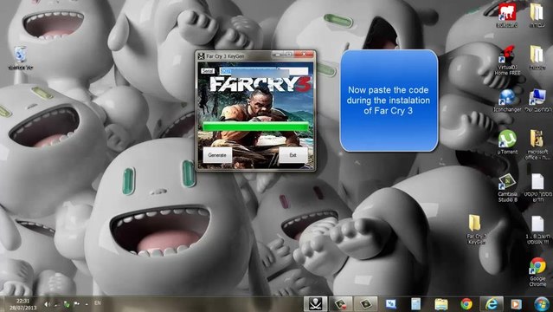Click the green tray icon beside the flag
Viewport: 553px width, 312px height.
67,303
